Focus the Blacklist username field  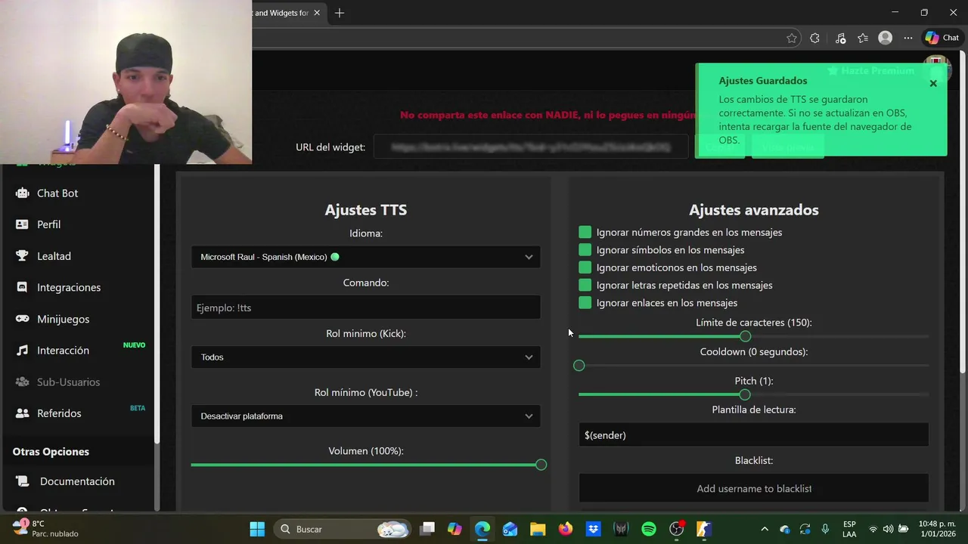pyautogui.click(x=754, y=489)
